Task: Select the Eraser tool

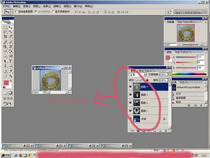Action: (x=5, y=51)
